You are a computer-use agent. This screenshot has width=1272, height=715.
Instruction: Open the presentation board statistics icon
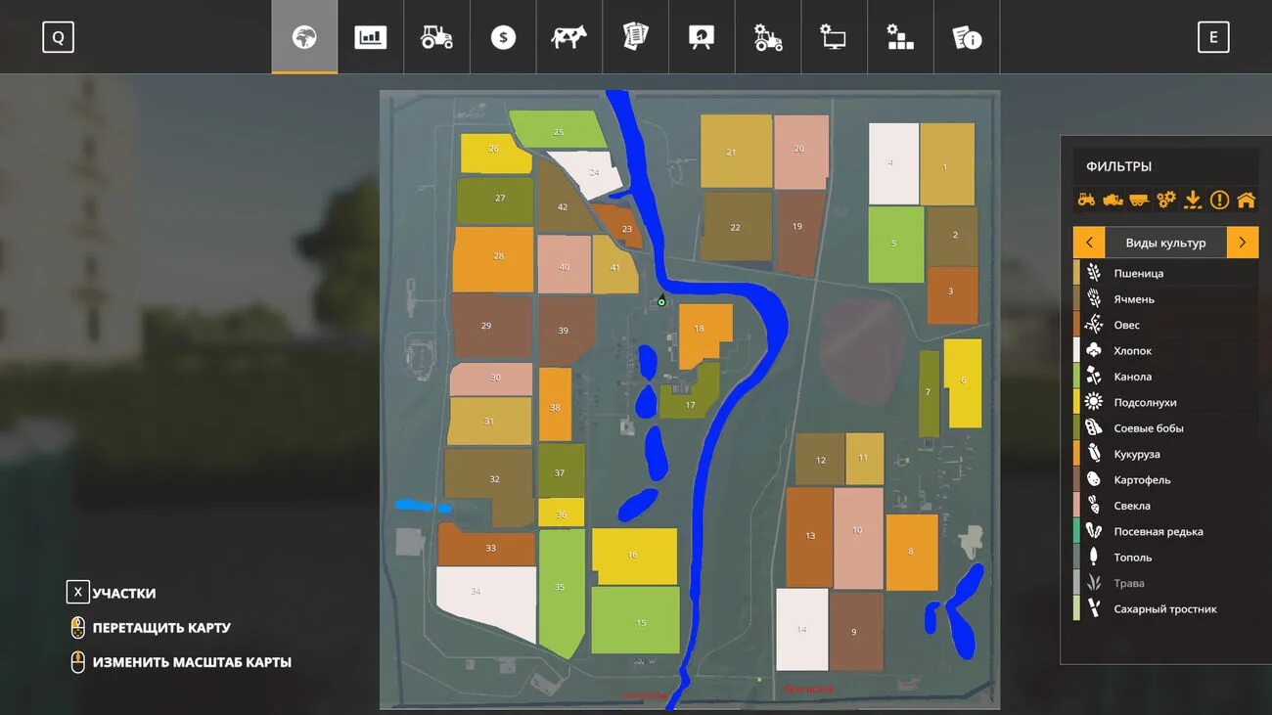pos(702,37)
